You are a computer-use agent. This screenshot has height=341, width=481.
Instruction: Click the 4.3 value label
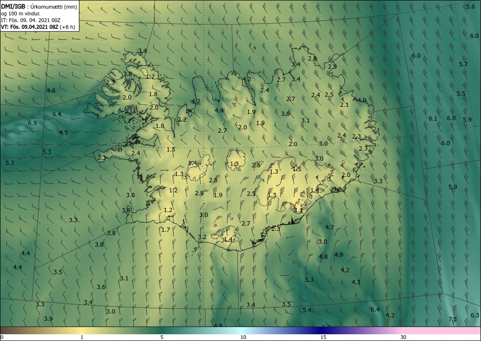point(356,282)
